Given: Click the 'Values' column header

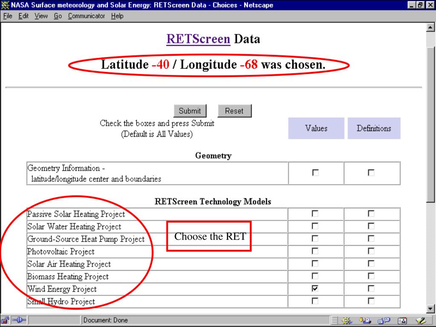Looking at the screenshot, I should click(316, 128).
